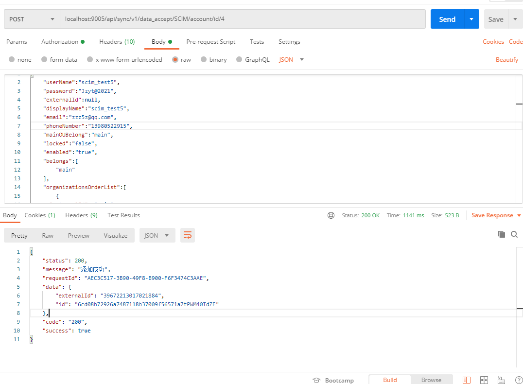
Task: Toggle to Browse mode in status bar
Action: click(431, 380)
